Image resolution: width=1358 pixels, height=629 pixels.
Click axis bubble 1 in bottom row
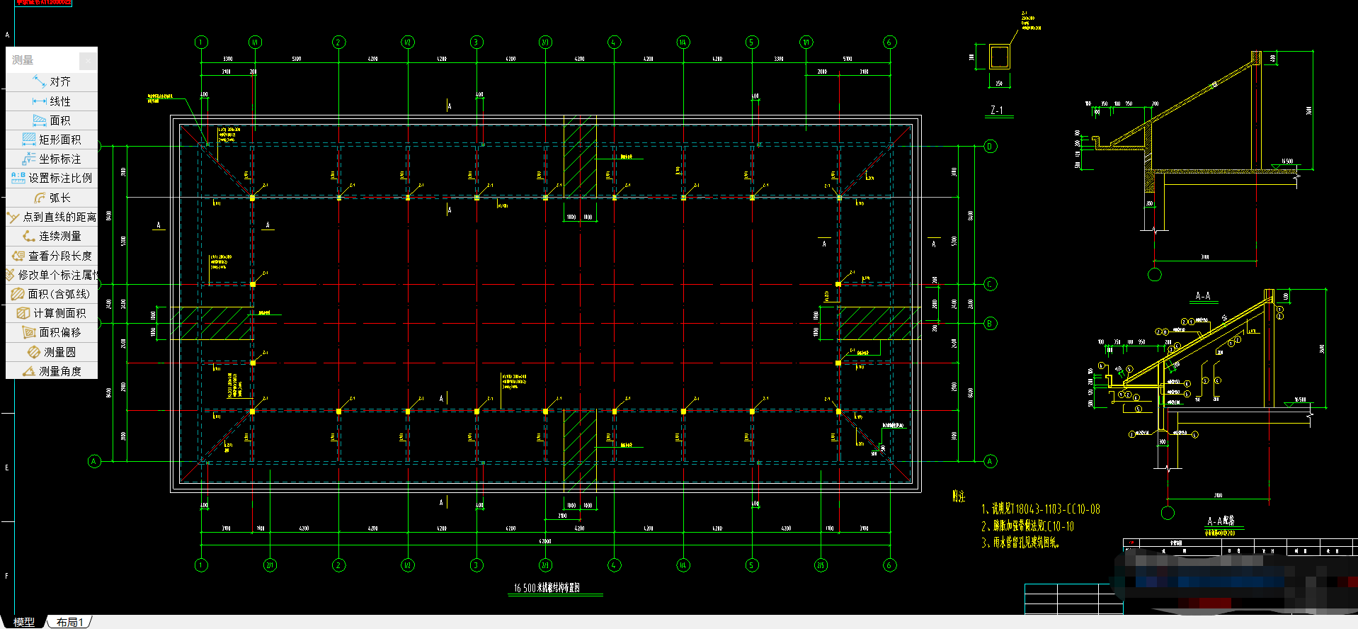(201, 565)
